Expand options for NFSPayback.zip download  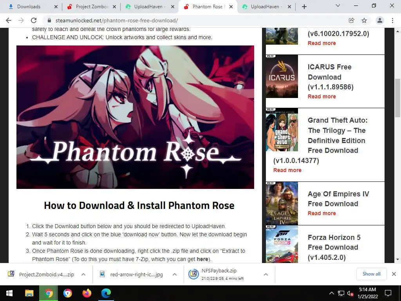266,274
